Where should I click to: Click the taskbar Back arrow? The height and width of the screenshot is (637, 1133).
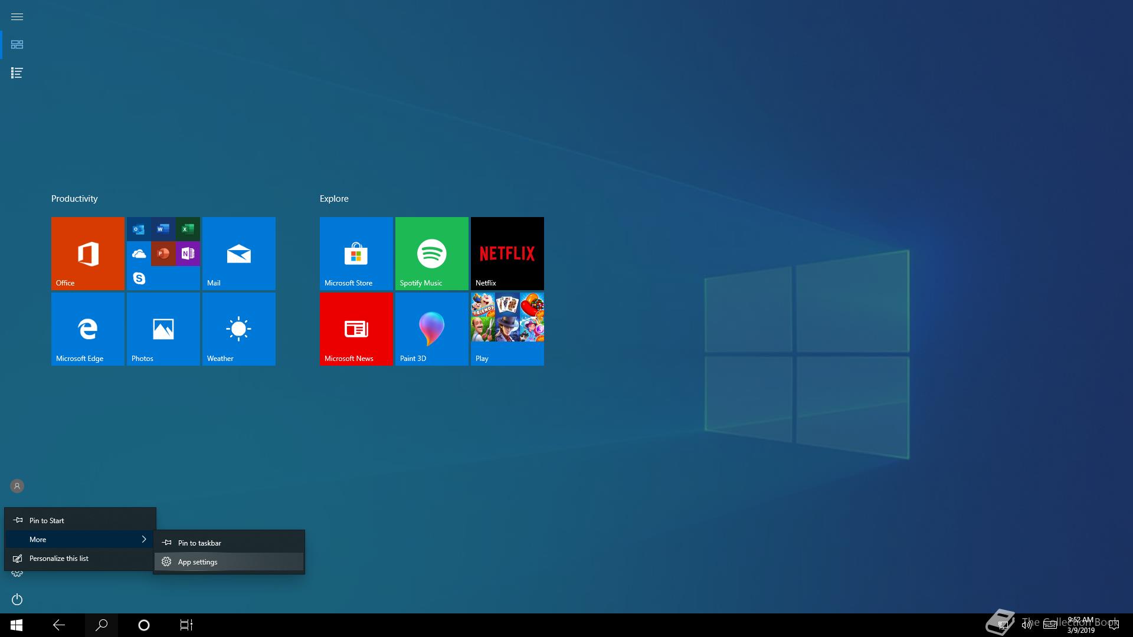[59, 625]
